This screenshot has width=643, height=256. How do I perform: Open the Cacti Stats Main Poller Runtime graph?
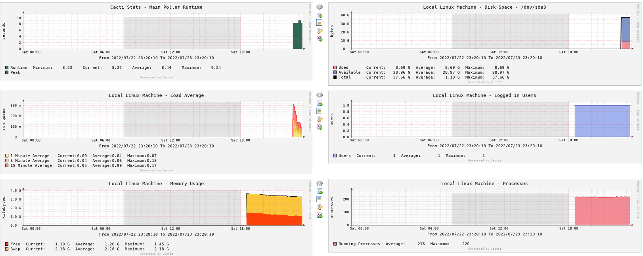[x=156, y=41]
